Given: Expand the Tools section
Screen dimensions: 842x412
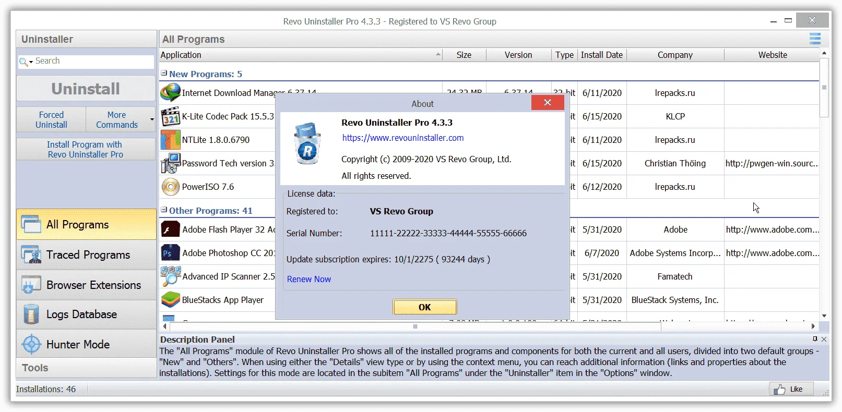Looking at the screenshot, I should [x=86, y=368].
